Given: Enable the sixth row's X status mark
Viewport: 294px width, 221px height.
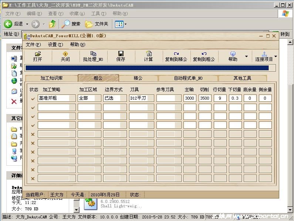Looking at the screenshot, I should pos(33,143).
